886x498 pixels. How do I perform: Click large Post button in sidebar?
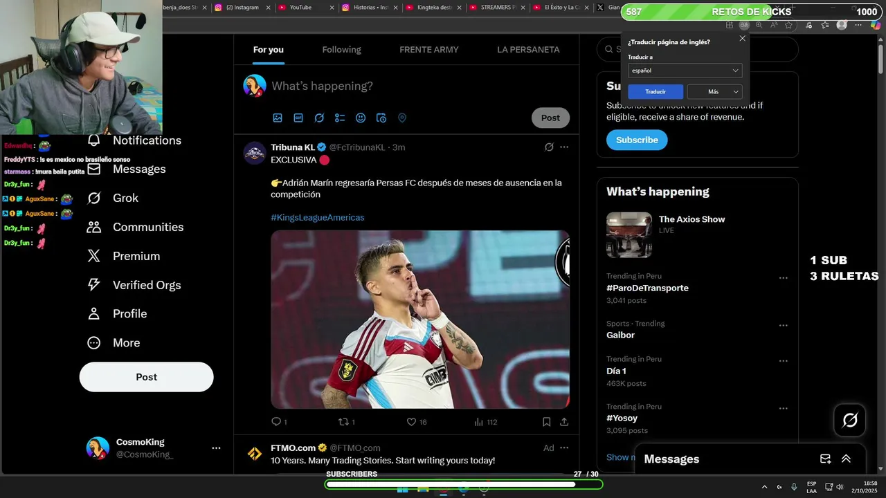click(x=146, y=377)
